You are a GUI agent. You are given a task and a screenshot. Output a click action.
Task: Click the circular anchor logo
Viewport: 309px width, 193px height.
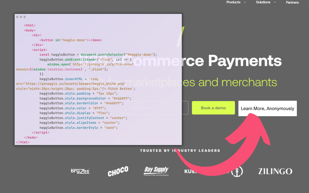[237, 172]
